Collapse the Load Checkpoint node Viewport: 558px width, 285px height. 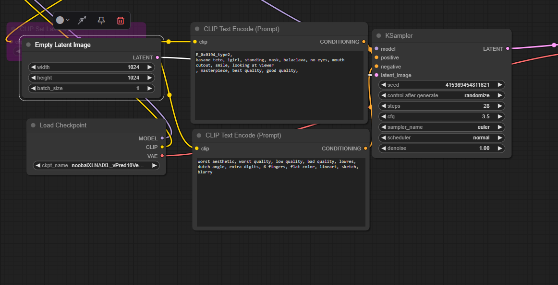[33, 125]
